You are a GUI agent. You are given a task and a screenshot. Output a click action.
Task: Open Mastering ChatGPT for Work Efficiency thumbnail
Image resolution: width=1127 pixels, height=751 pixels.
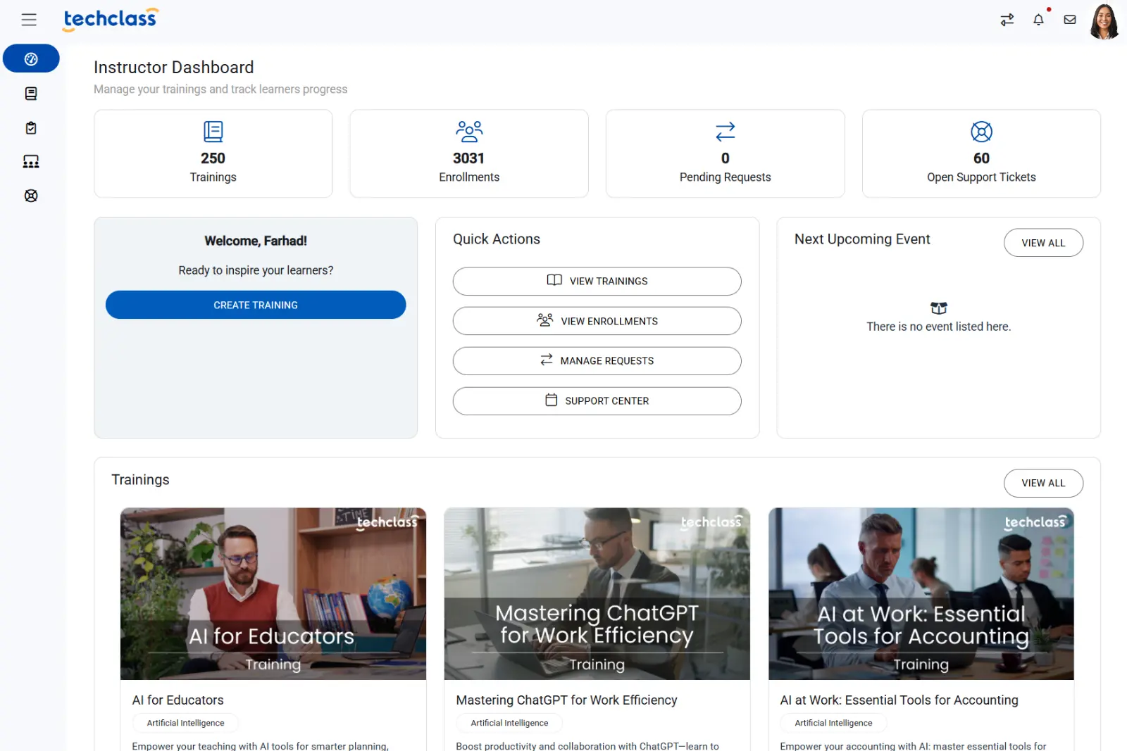597,593
